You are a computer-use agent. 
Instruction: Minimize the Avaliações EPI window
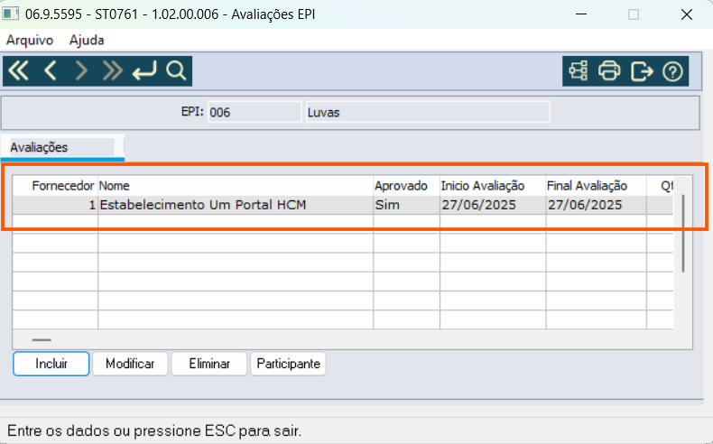click(580, 14)
